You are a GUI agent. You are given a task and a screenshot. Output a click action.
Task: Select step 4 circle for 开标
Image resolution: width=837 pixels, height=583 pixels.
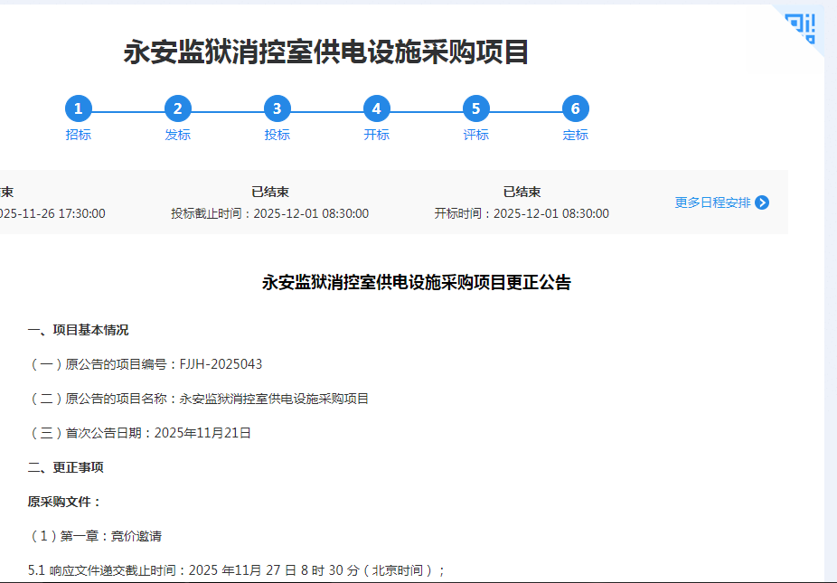pyautogui.click(x=377, y=109)
